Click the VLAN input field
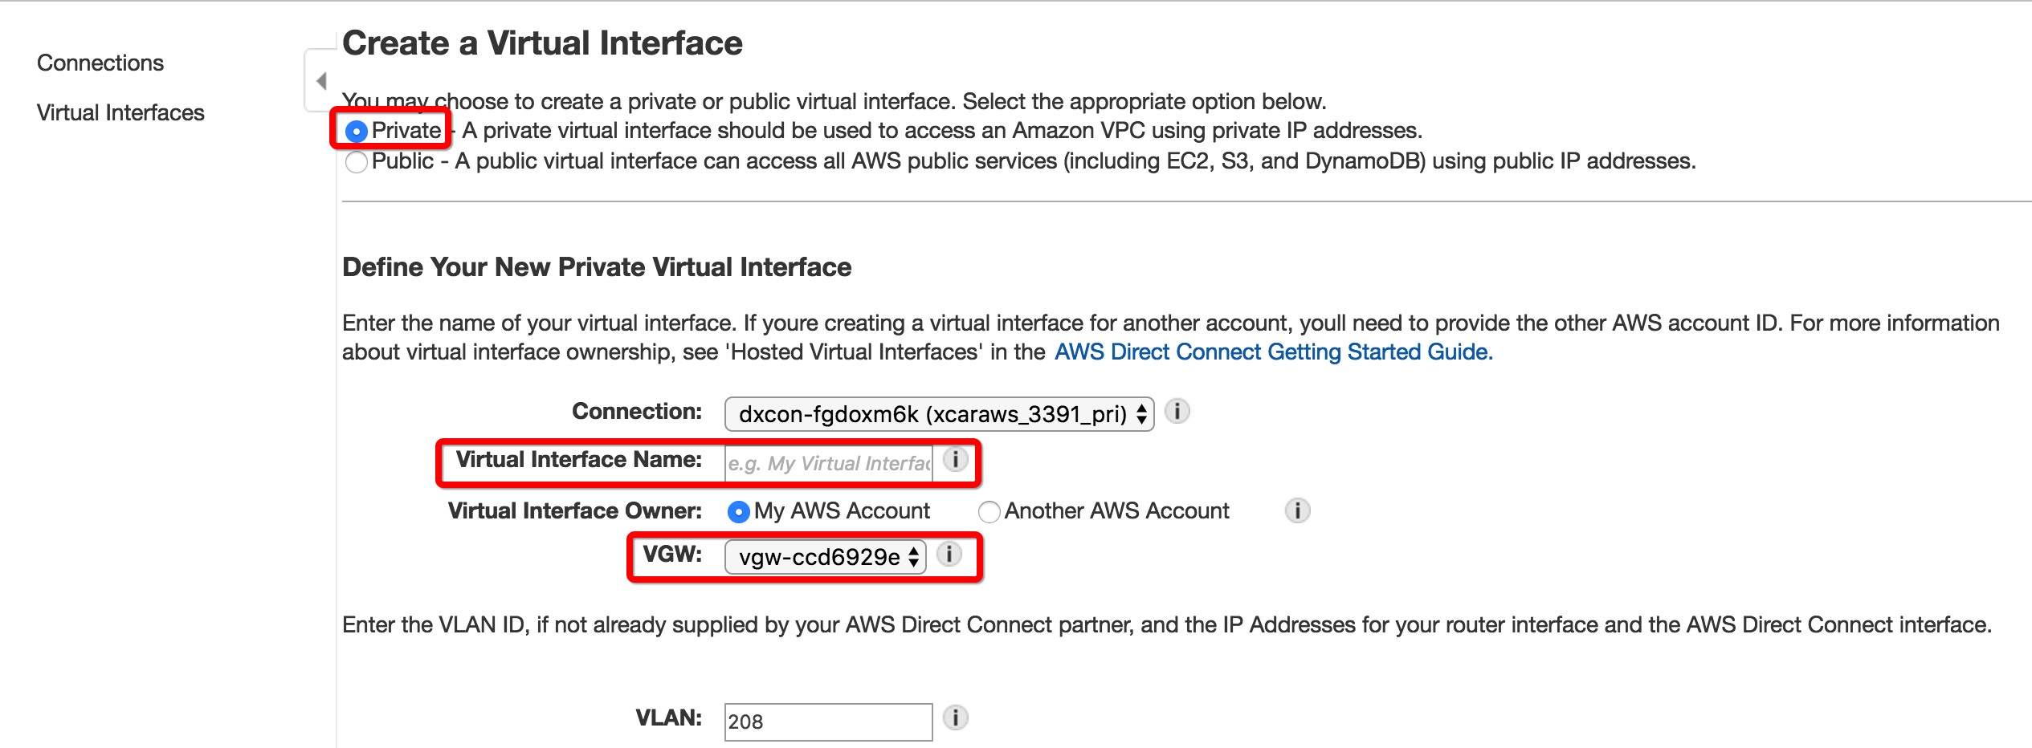This screenshot has width=2032, height=748. click(x=828, y=722)
